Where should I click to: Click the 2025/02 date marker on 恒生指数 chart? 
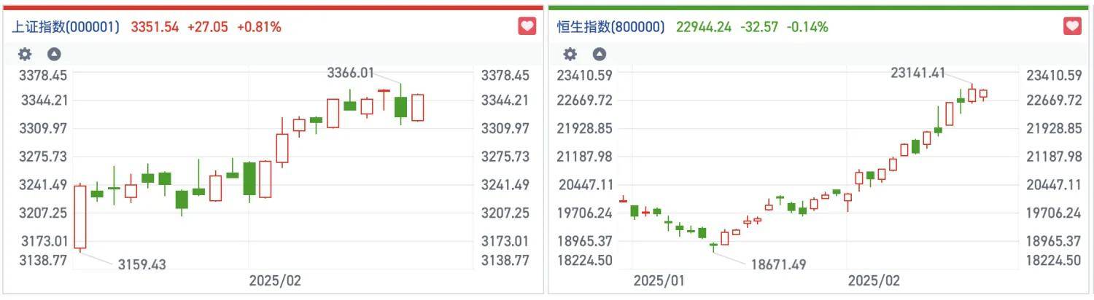874,280
